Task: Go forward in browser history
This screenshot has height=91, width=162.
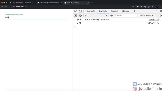Action: pyautogui.click(x=6, y=7)
